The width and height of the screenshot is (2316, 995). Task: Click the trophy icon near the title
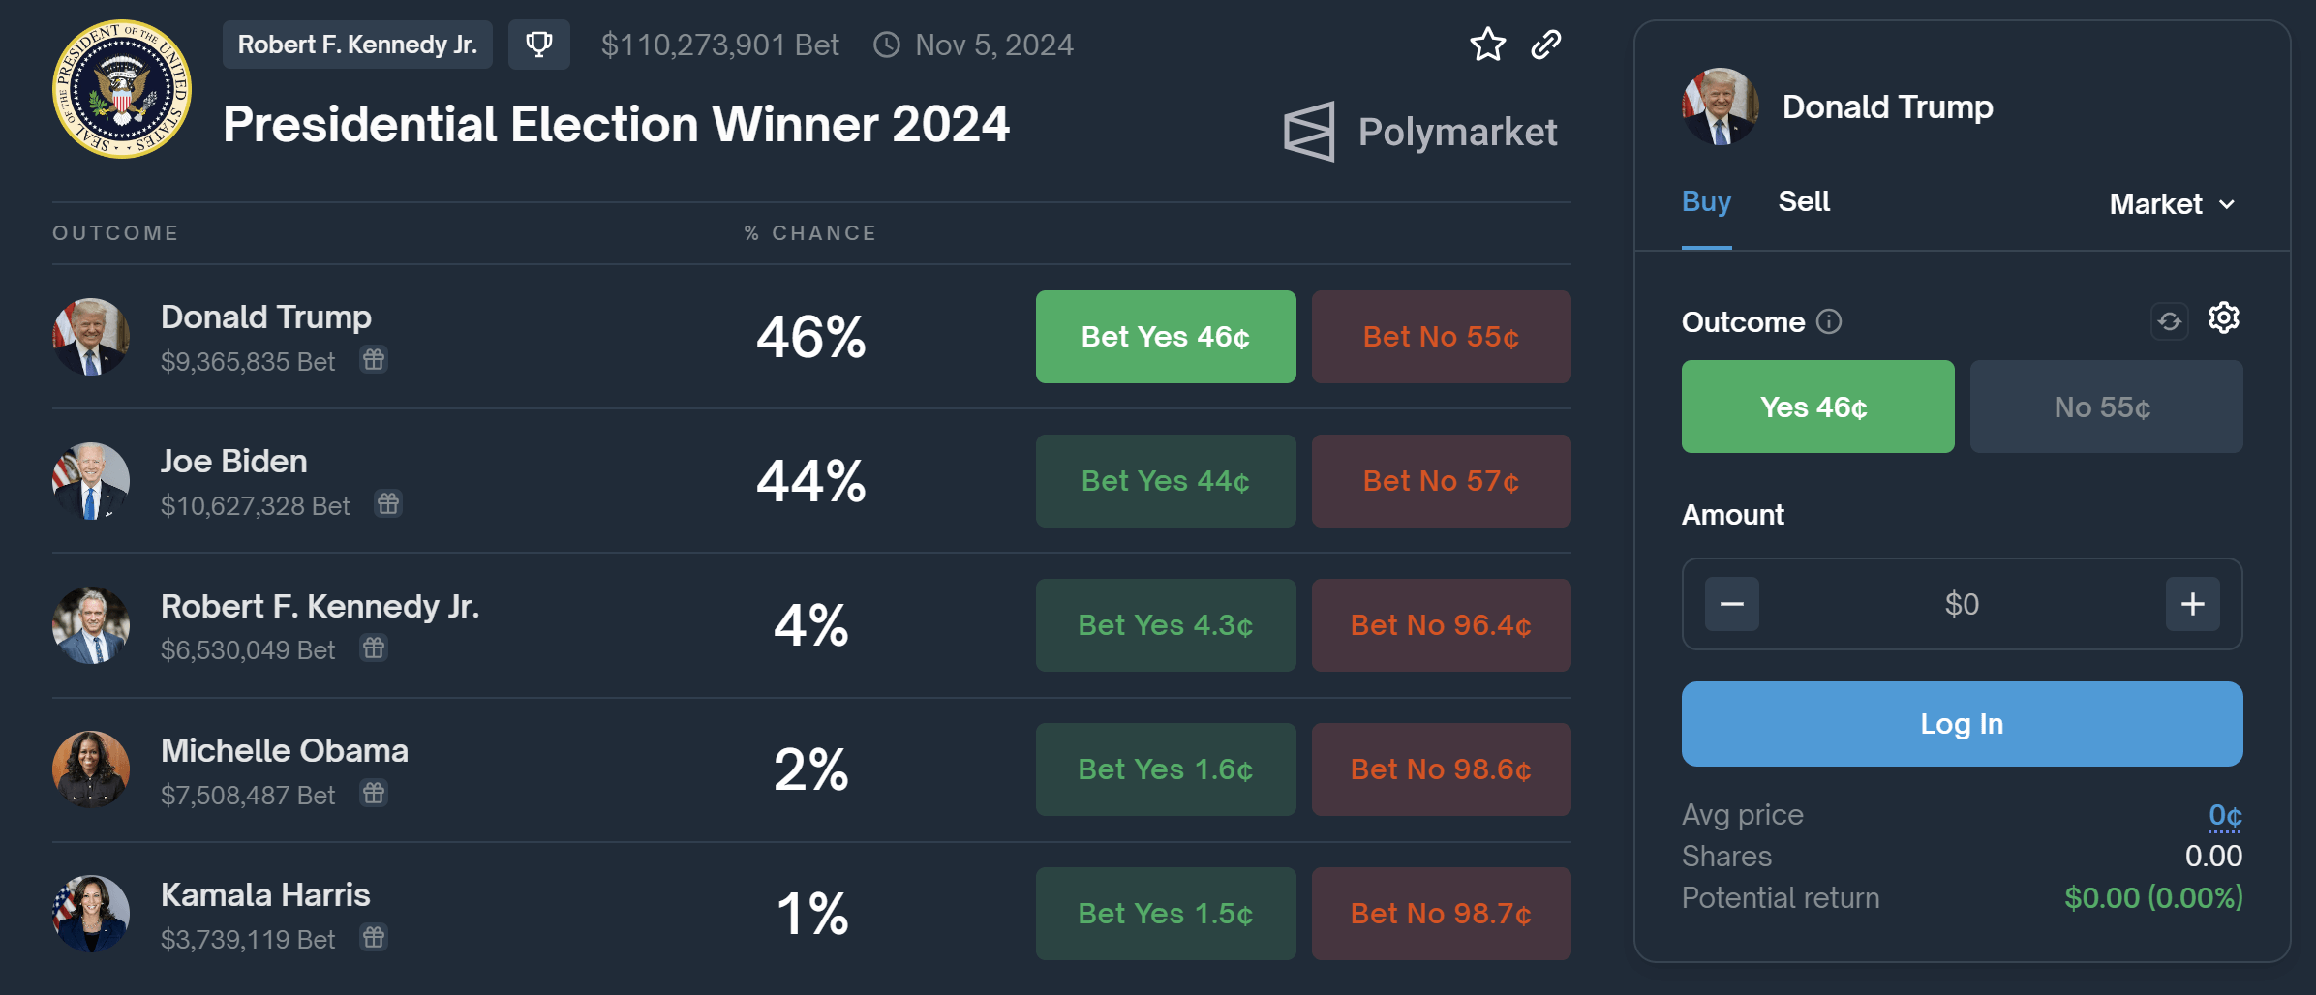539,45
